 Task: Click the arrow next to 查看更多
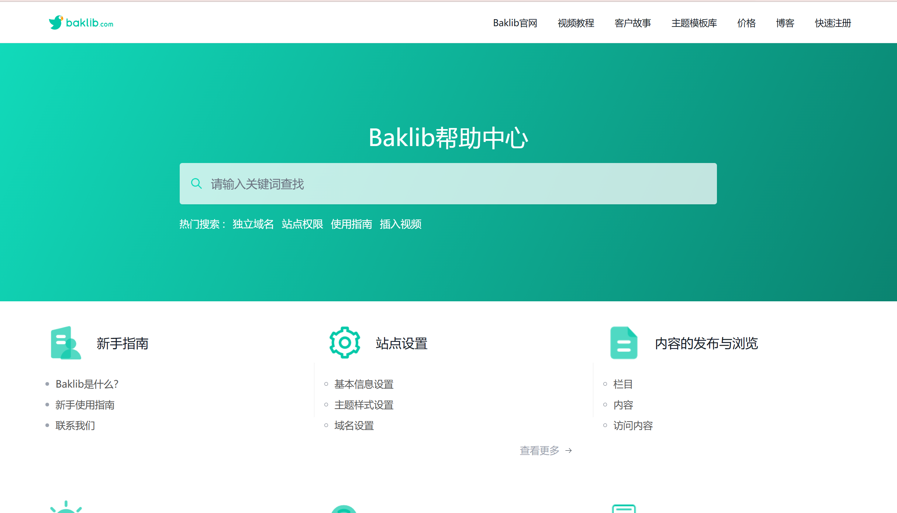click(569, 450)
